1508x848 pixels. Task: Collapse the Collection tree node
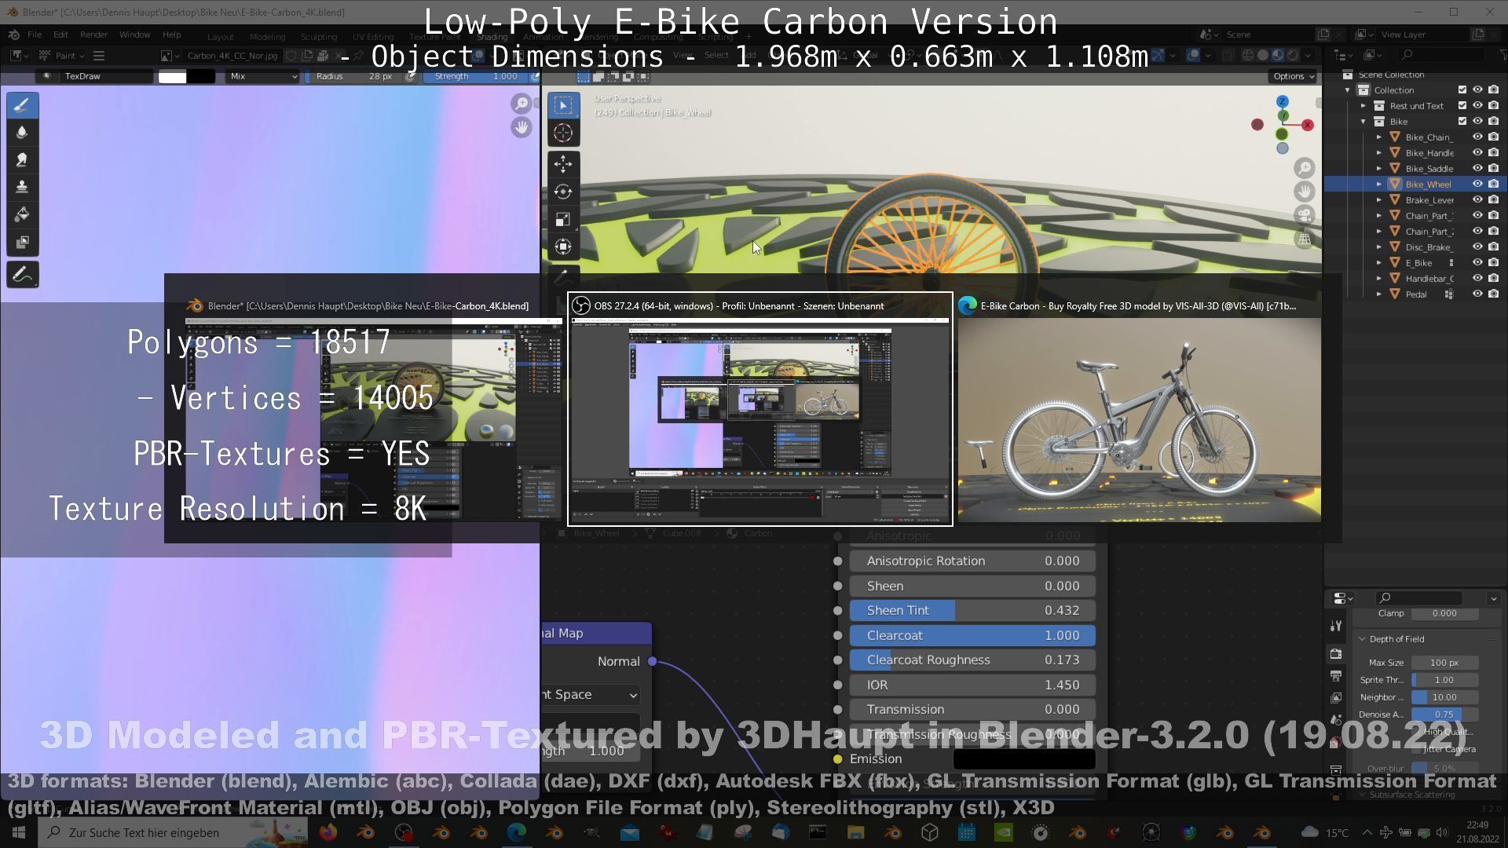tap(1349, 90)
